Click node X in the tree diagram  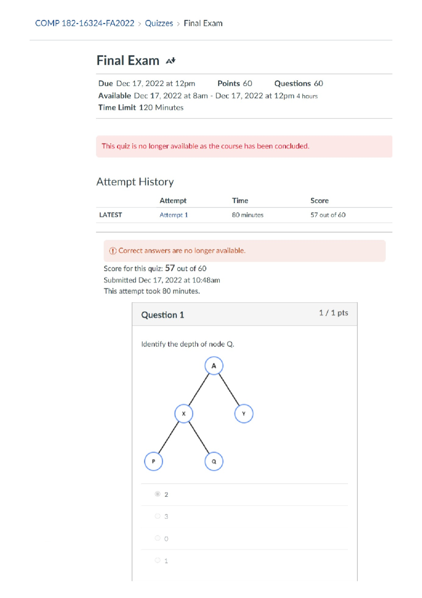[x=184, y=413]
